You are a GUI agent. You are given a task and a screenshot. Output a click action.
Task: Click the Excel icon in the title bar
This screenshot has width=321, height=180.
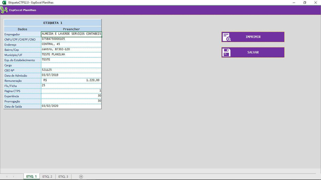(x=4, y=2)
